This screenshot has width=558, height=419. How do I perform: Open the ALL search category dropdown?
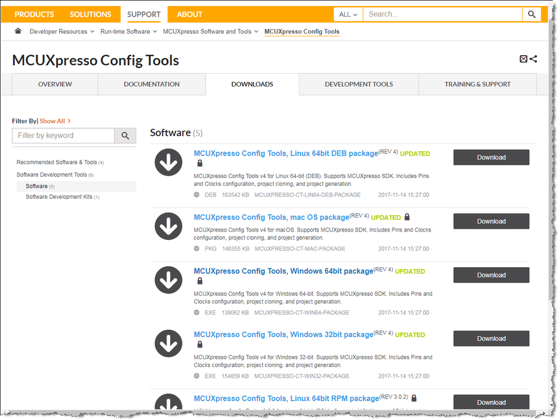pos(347,14)
